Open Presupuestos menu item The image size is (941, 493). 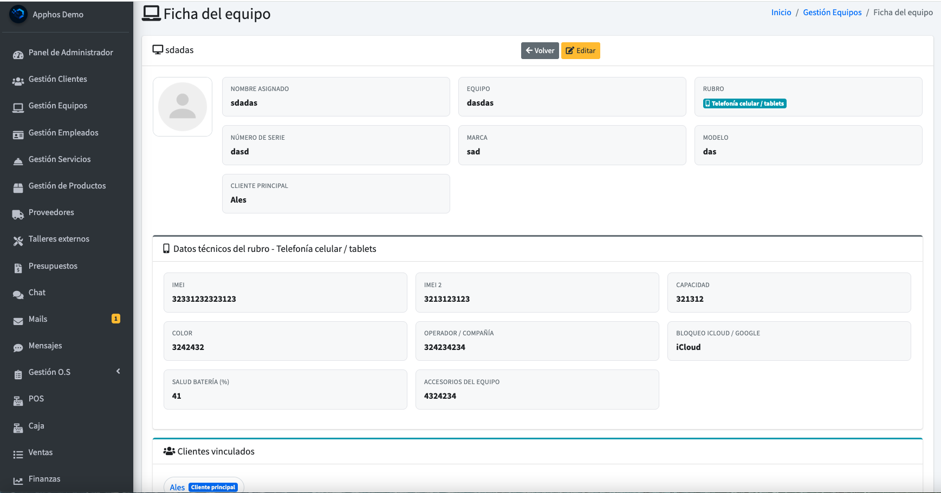click(x=66, y=266)
